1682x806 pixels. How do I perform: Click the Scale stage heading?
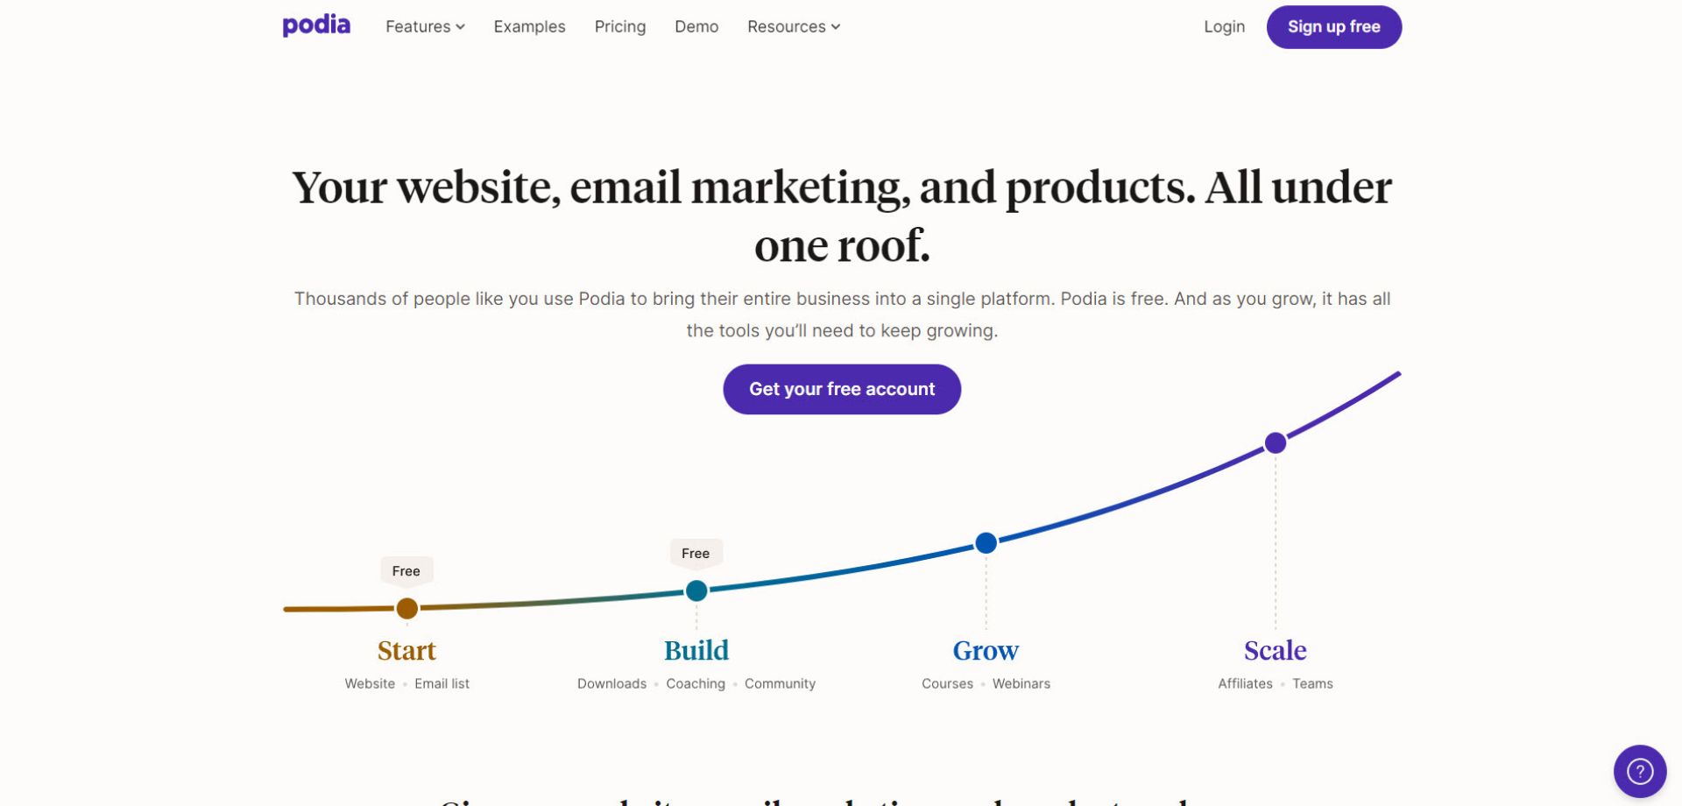(x=1275, y=651)
